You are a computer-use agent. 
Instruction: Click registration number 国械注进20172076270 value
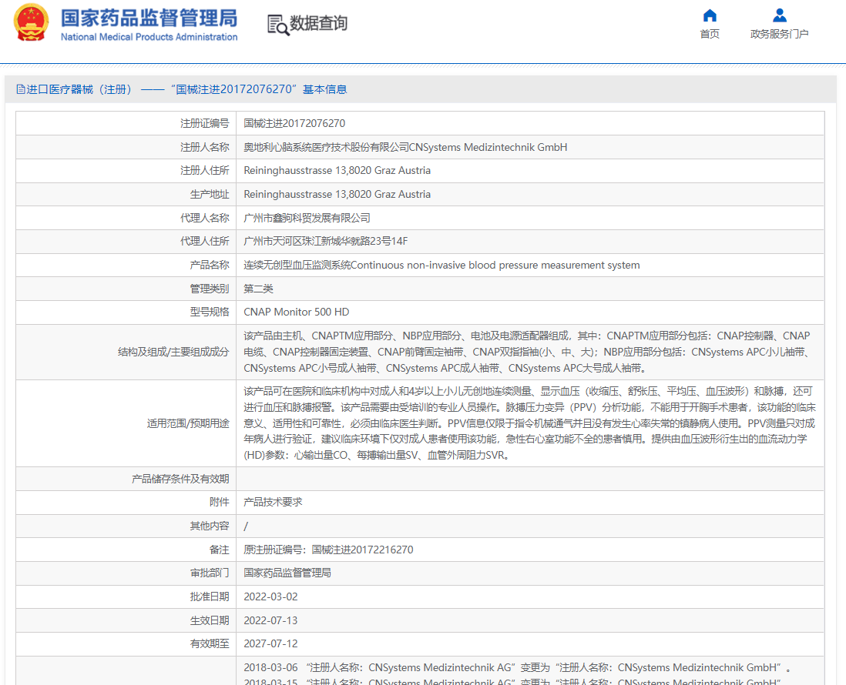294,123
